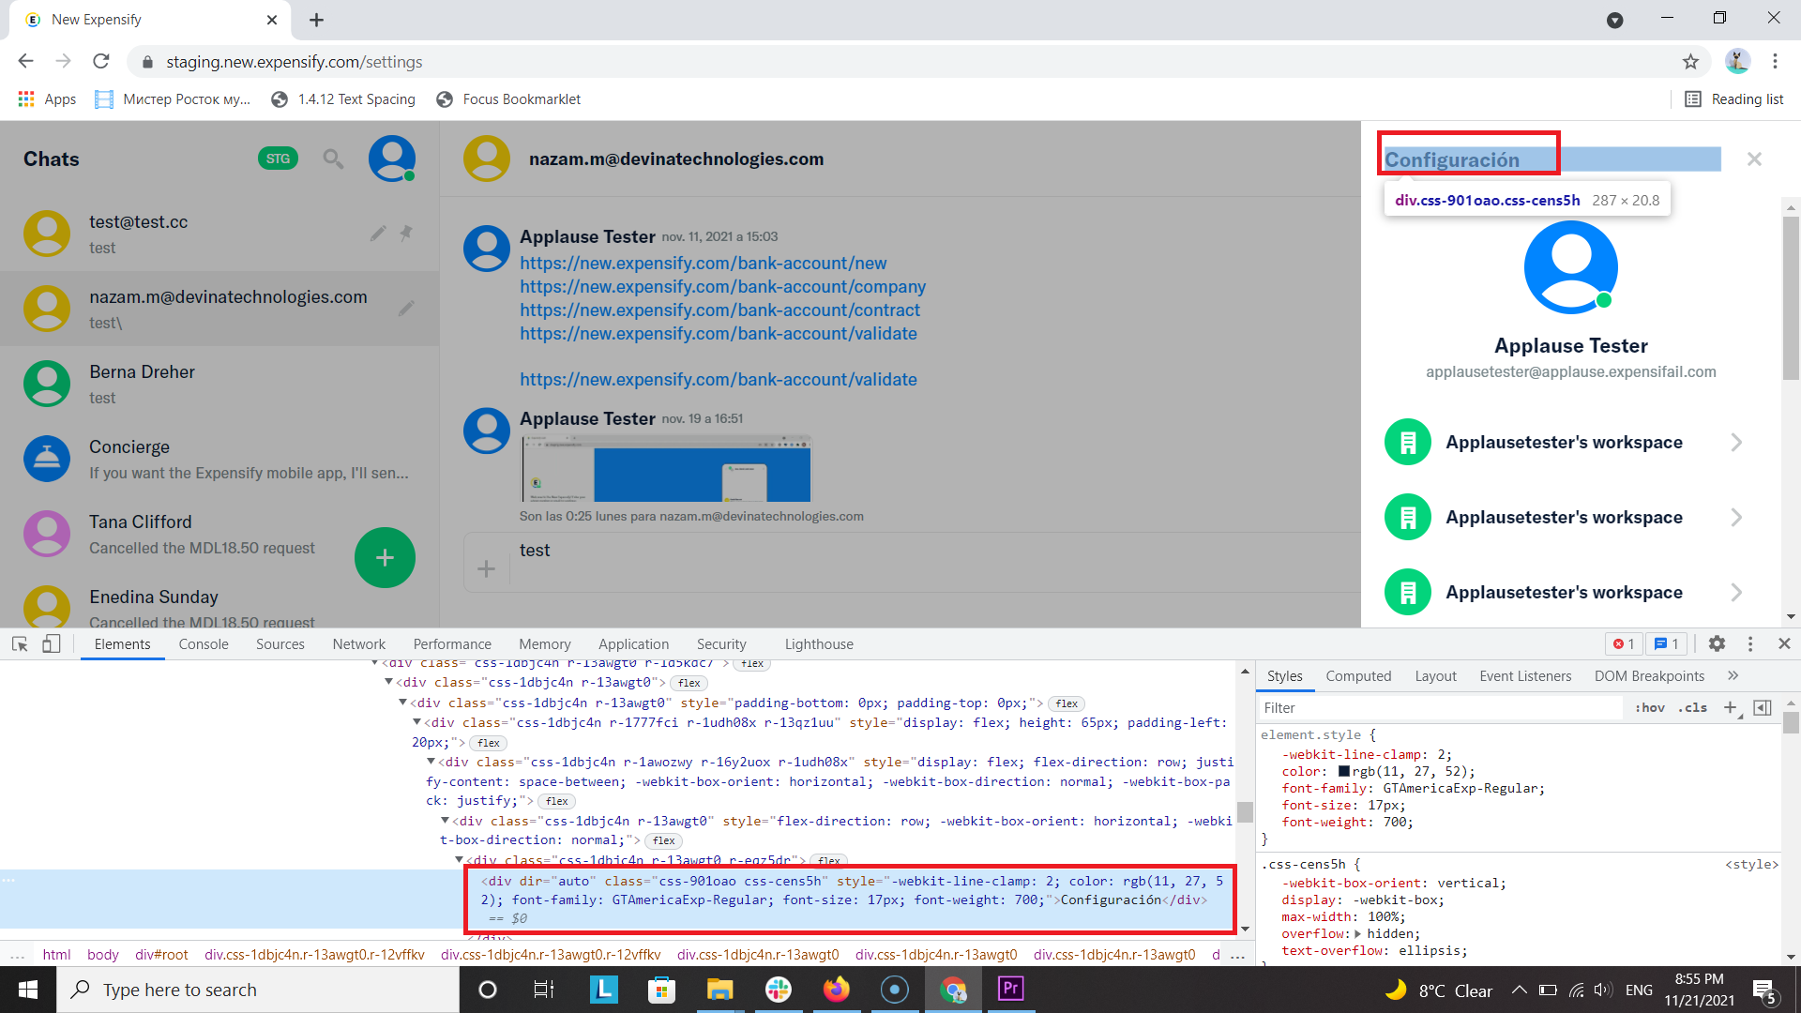Collapse div with class r-1awozwy
Screen dimensions: 1801x1013
431,762
